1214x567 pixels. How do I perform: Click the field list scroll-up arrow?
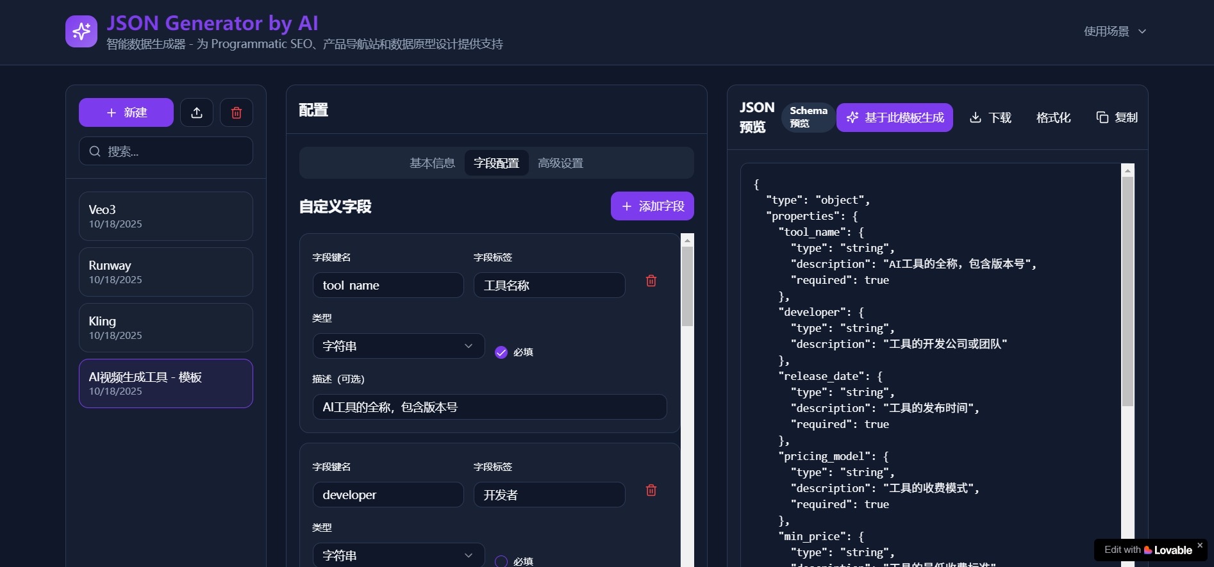687,240
